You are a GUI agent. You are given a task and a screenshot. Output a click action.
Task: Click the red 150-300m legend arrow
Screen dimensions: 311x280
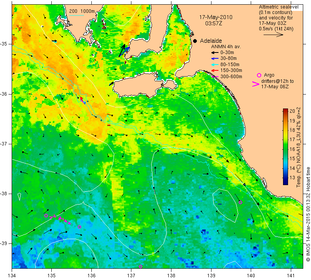[x=215, y=70]
